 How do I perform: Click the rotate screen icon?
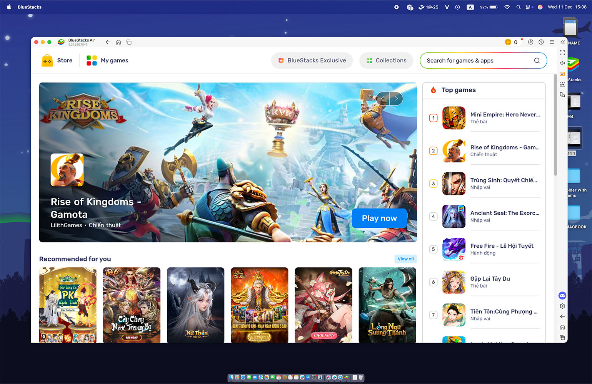[562, 94]
